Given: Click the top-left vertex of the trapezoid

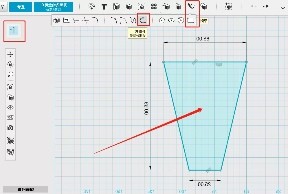Looking at the screenshot, I should pos(164,62).
